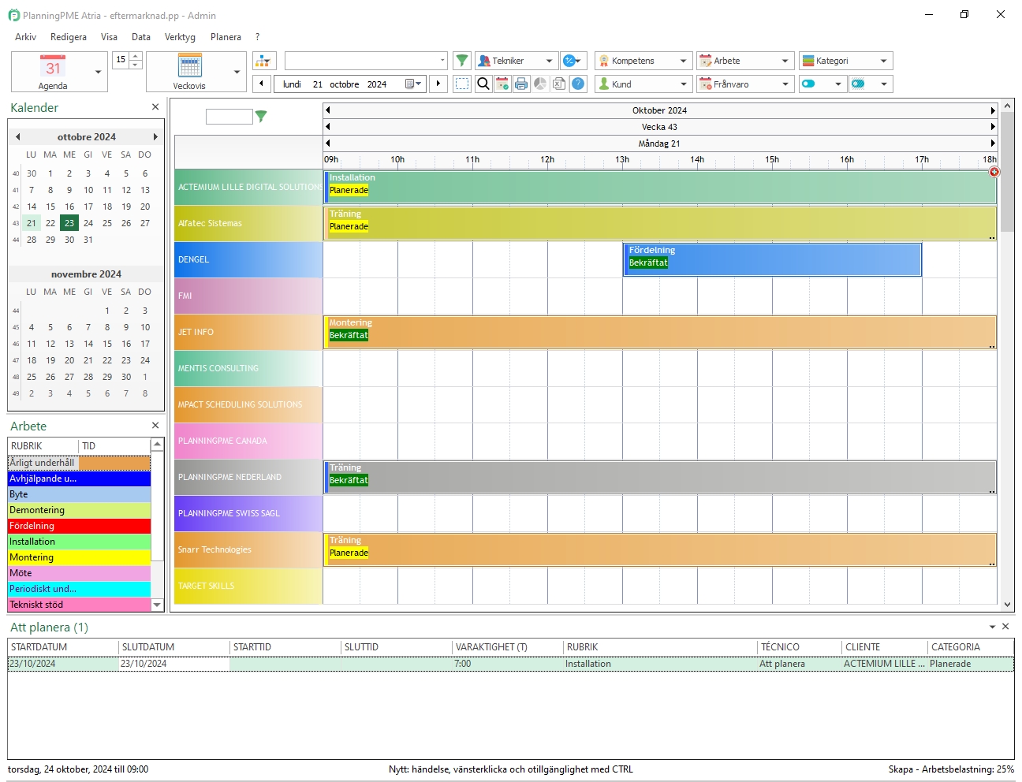Close the Att planera panel
The height and width of the screenshot is (782, 1022).
coord(1005,627)
